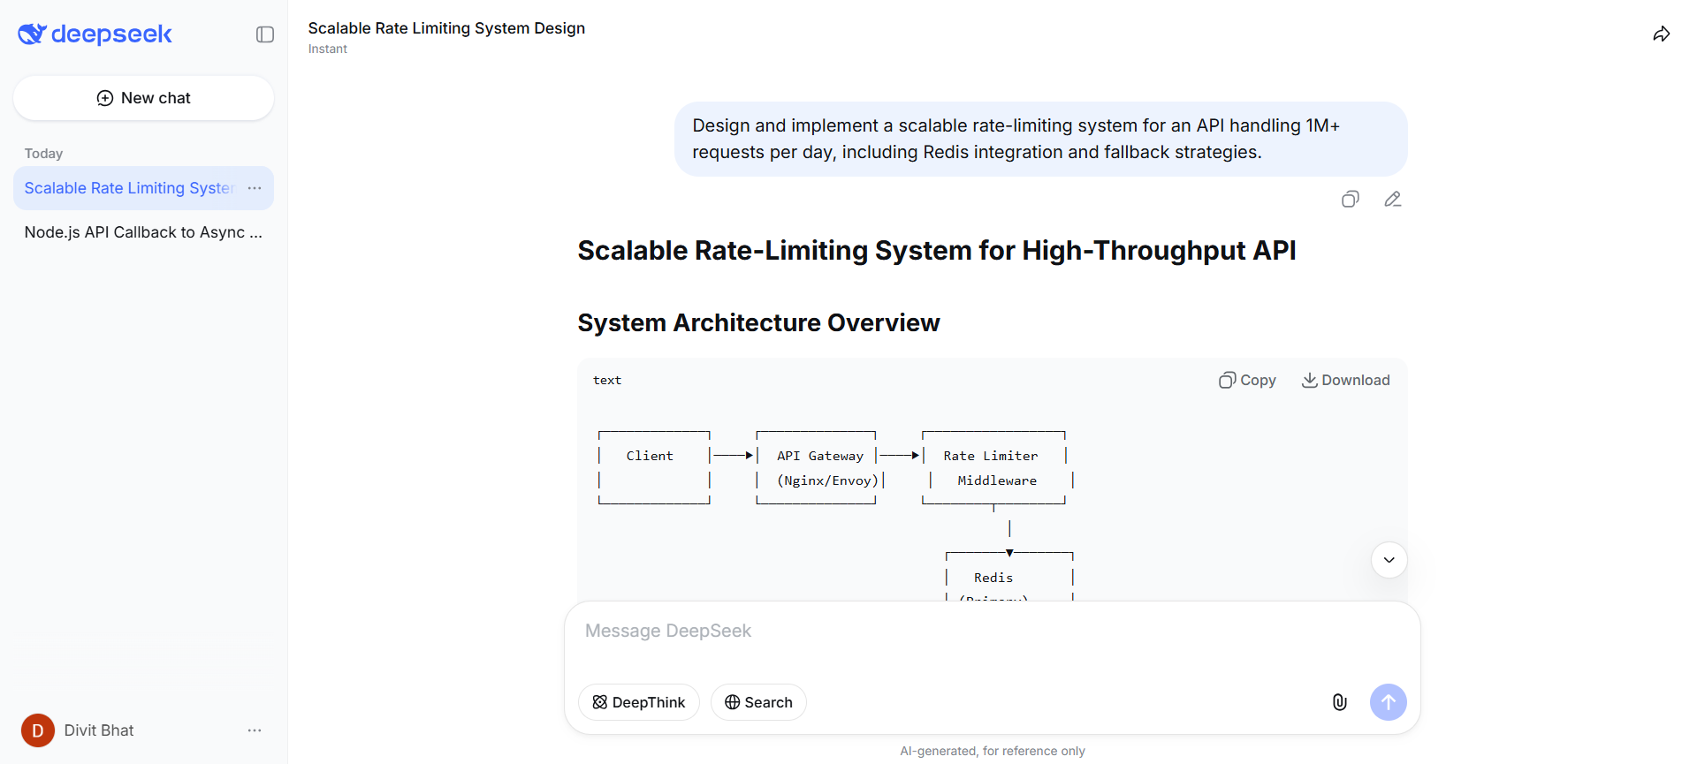Click the Client diagram text
This screenshot has height=764, width=1682.
[x=650, y=456]
